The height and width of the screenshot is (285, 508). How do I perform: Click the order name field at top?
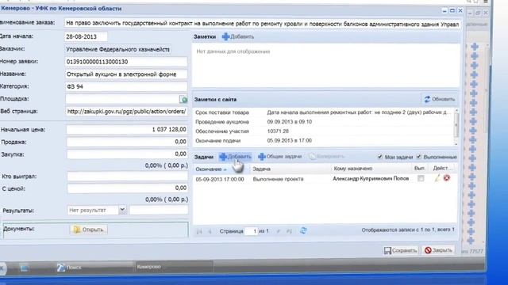(x=263, y=24)
